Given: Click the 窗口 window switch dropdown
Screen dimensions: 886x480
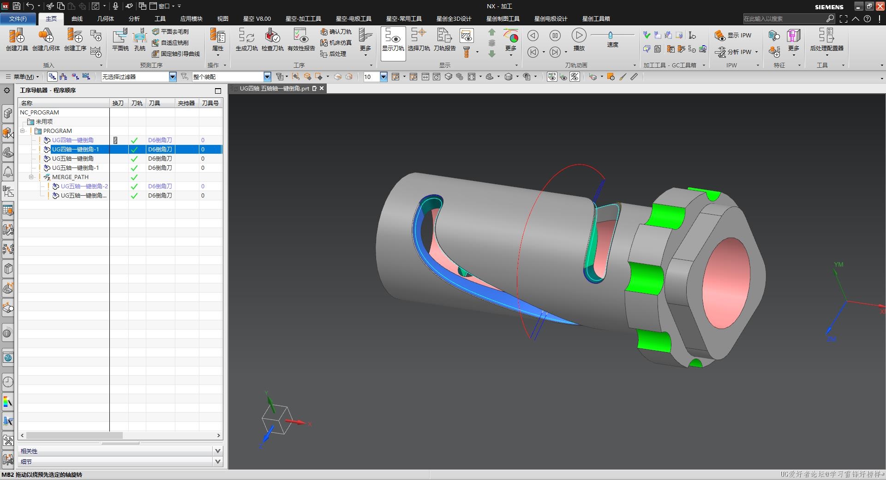Looking at the screenshot, I should point(163,6).
